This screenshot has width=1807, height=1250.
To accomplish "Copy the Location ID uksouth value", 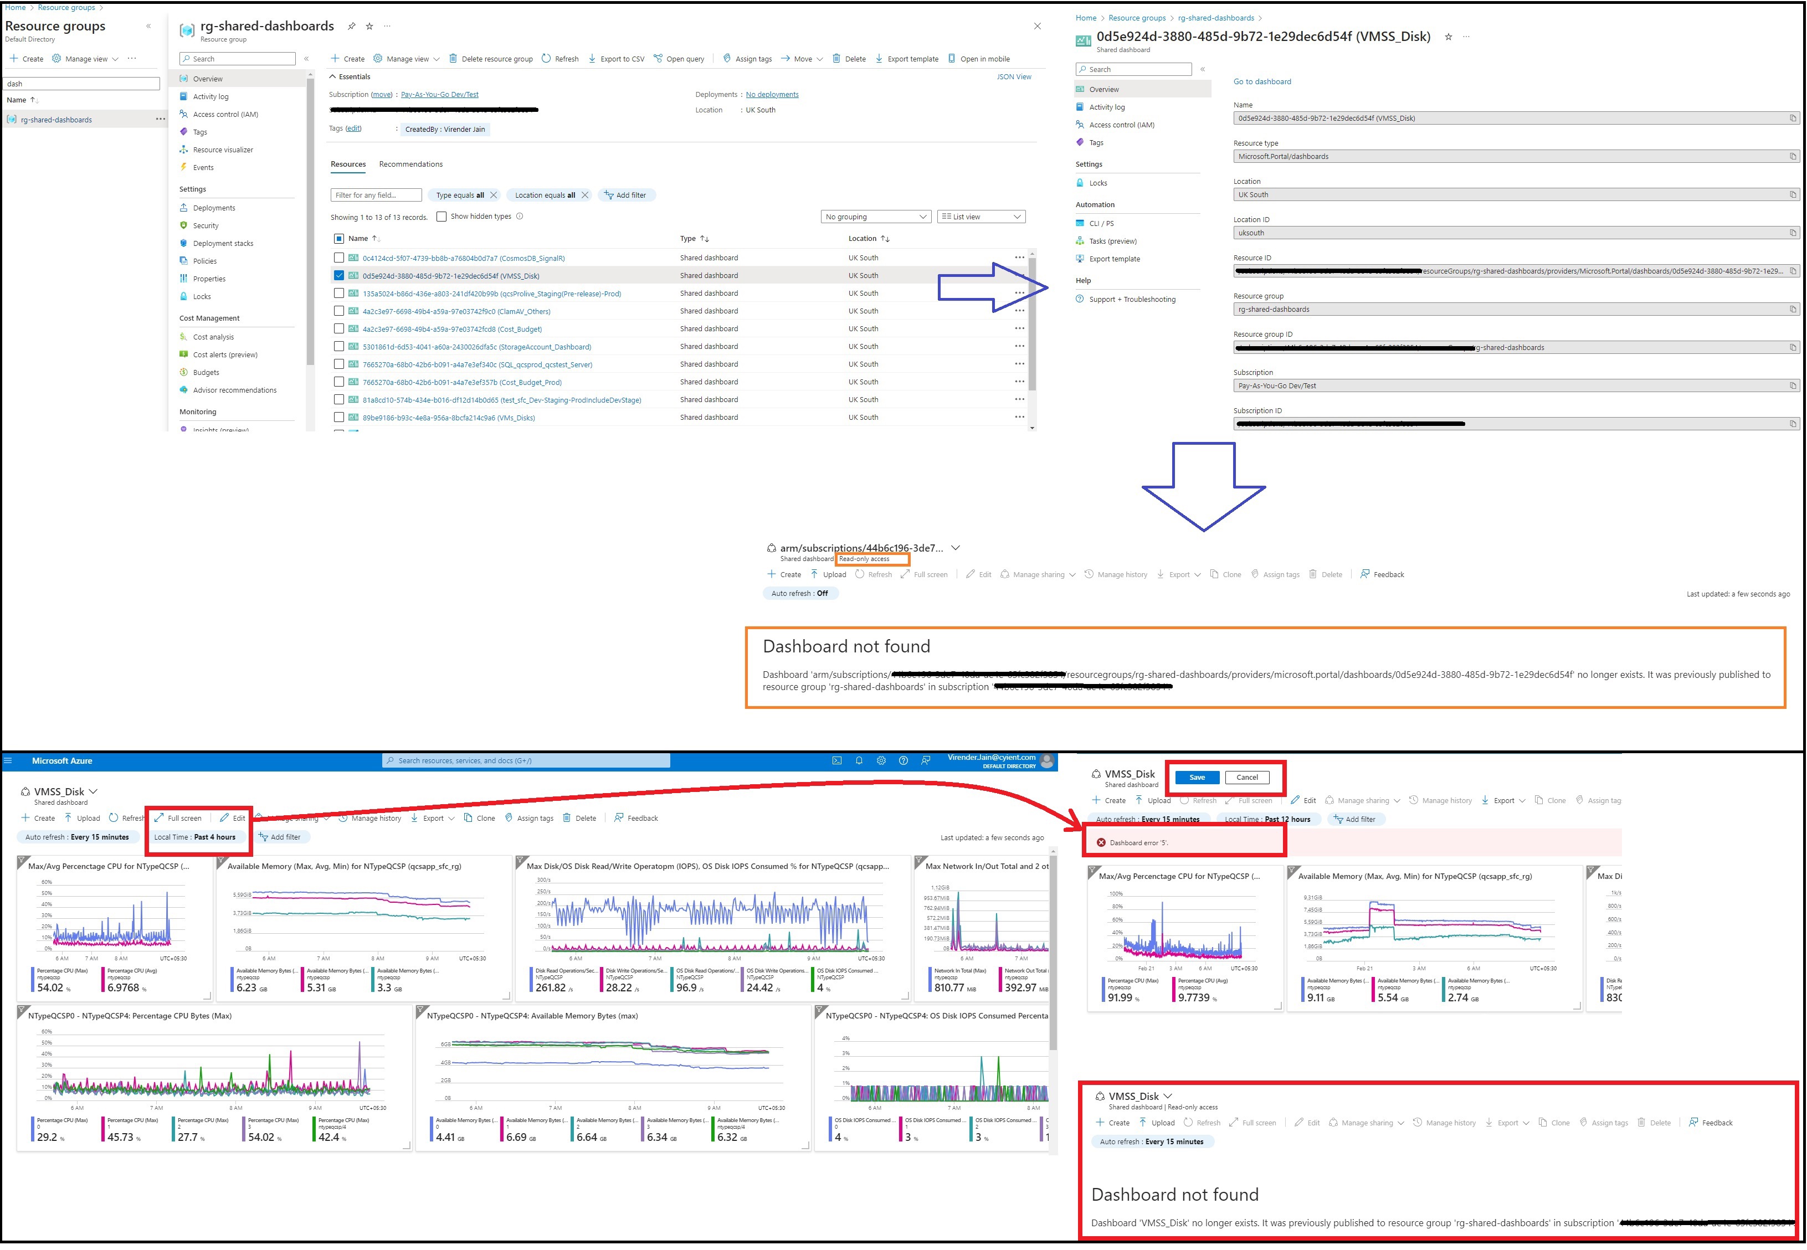I will (x=1793, y=233).
